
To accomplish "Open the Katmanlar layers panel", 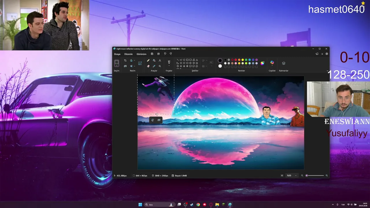I will (x=284, y=63).
